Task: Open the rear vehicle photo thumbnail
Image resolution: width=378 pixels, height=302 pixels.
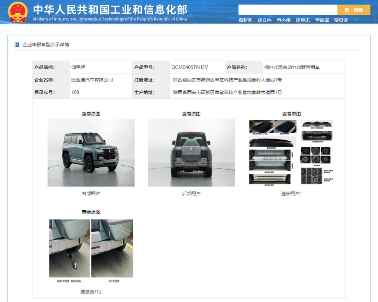Action: [x=191, y=153]
